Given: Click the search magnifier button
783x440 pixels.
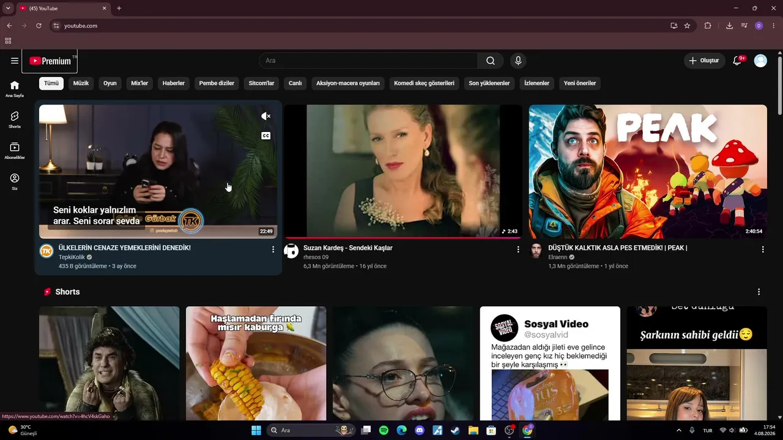Looking at the screenshot, I should tap(491, 61).
